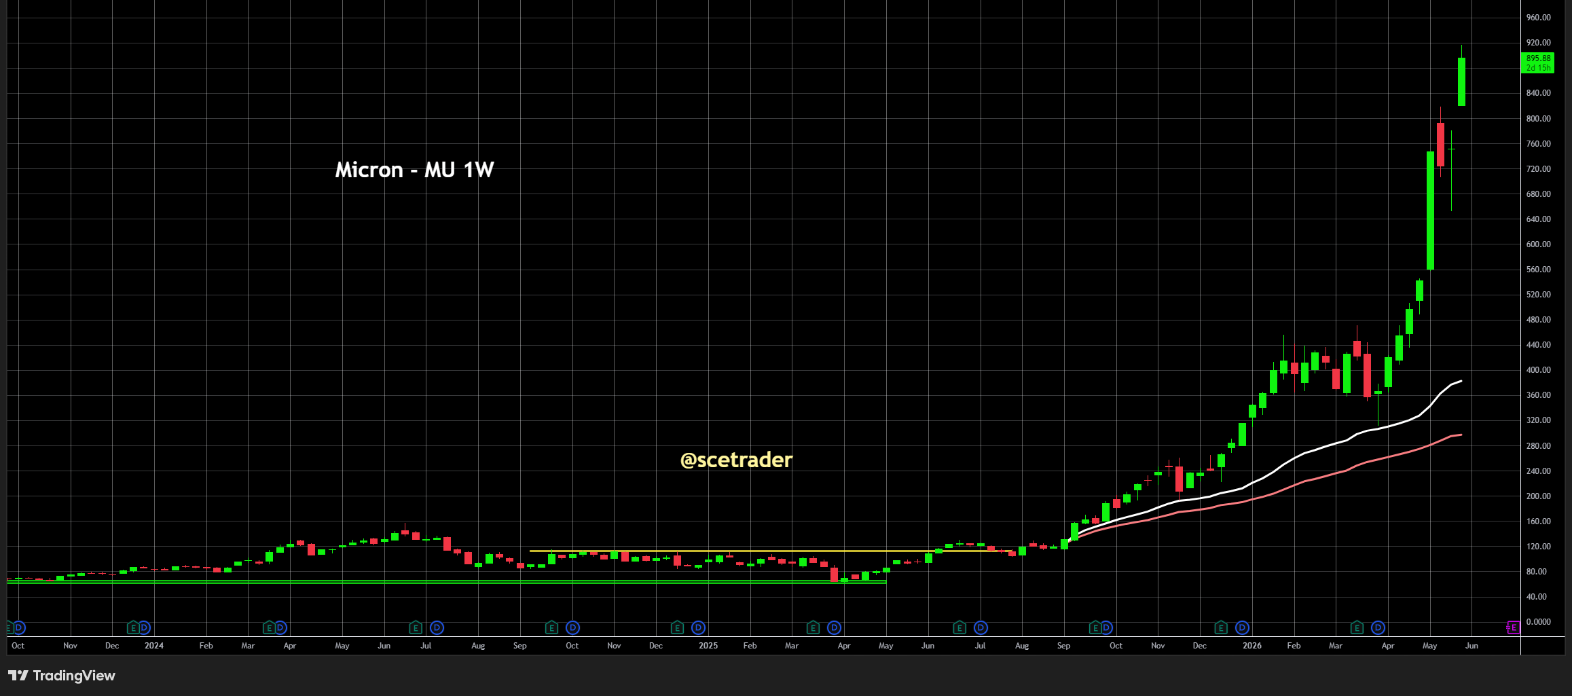The height and width of the screenshot is (696, 1572).
Task: Click the '2d 15h' bar countdown text
Action: 1538,68
